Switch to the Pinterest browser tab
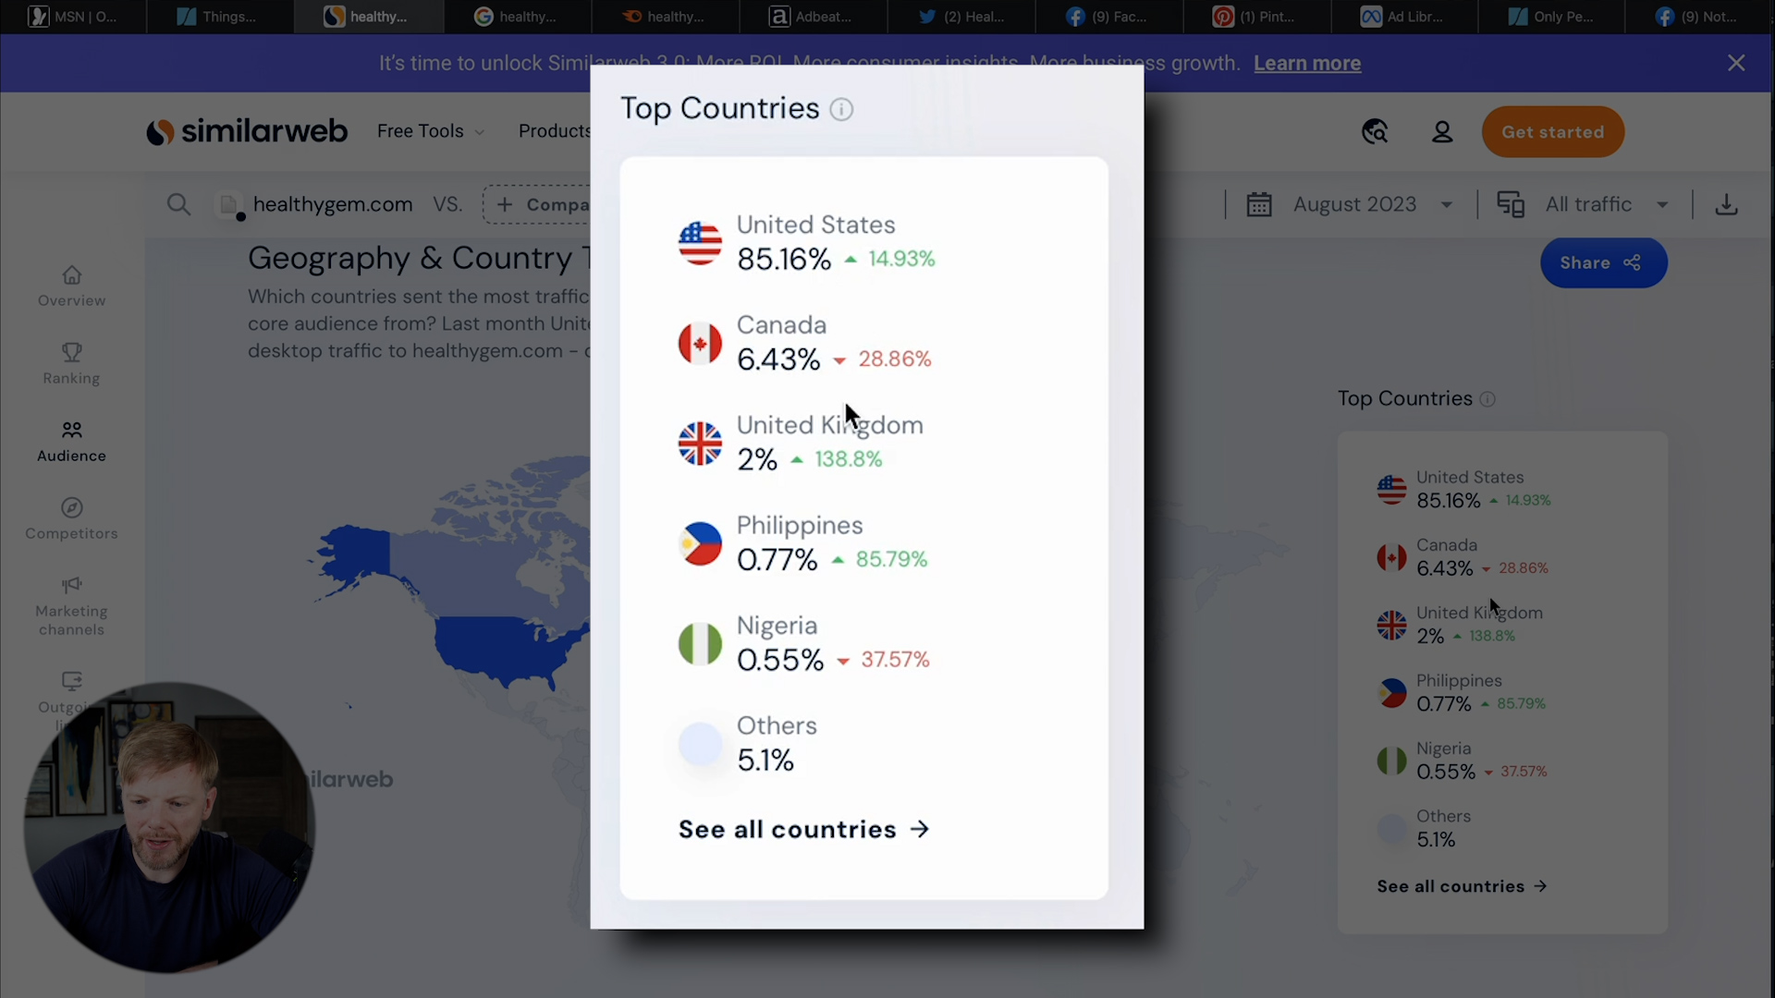The height and width of the screenshot is (998, 1775). (1255, 17)
